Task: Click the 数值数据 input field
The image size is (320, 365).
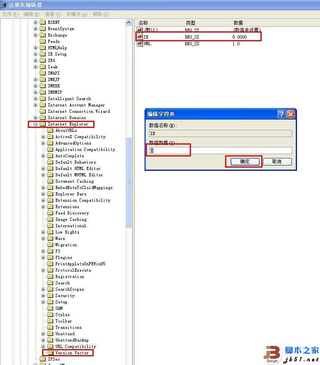Action: [x=220, y=151]
